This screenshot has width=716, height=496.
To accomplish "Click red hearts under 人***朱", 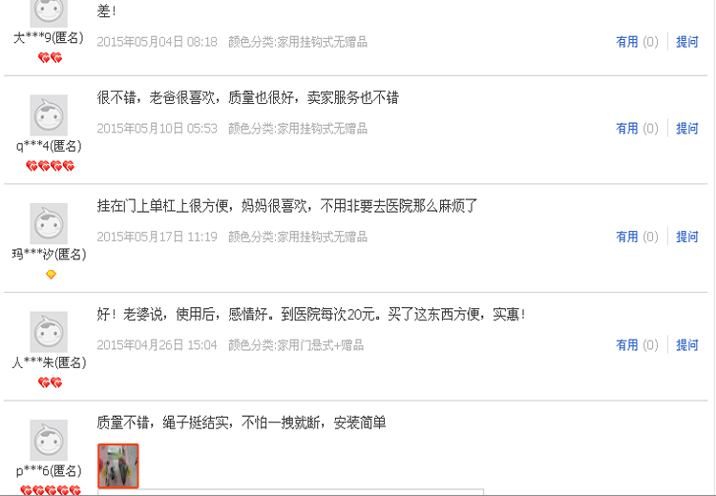I will (x=51, y=382).
